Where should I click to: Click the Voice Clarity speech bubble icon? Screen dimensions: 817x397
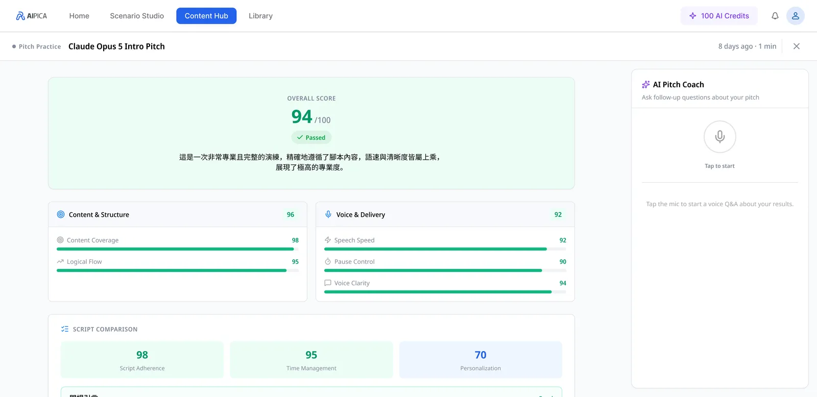328,283
